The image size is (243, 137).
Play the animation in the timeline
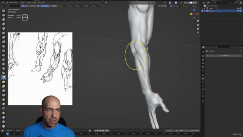pos(103,131)
